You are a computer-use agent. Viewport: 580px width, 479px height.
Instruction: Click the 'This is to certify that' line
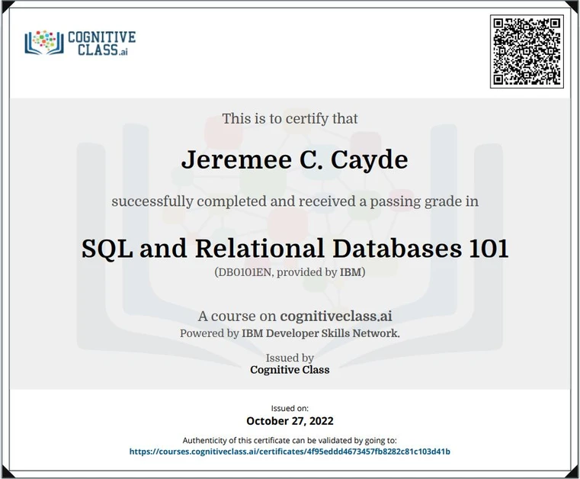coord(290,119)
